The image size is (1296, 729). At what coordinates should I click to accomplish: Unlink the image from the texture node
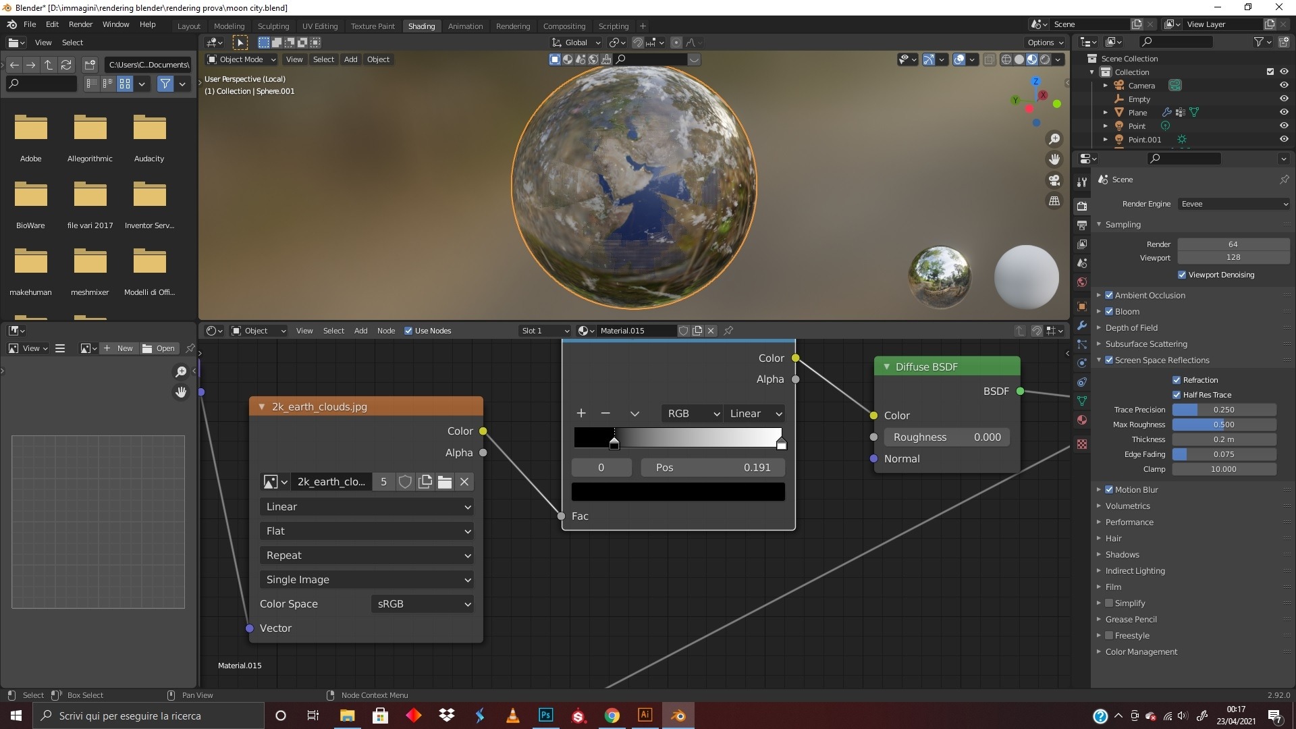[464, 482]
